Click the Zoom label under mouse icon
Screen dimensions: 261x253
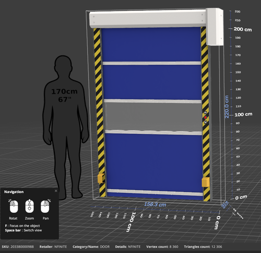pyautogui.click(x=29, y=218)
